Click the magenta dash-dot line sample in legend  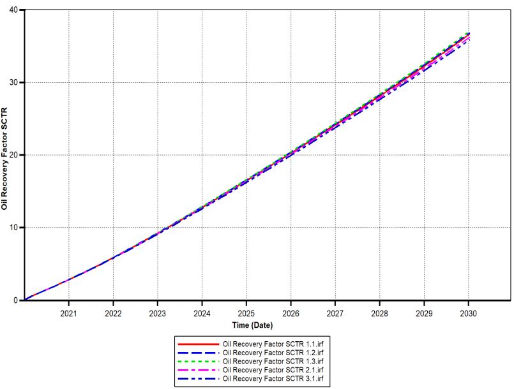(x=199, y=370)
